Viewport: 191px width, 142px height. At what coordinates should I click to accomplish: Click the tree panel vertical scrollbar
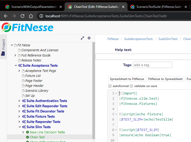94,90
